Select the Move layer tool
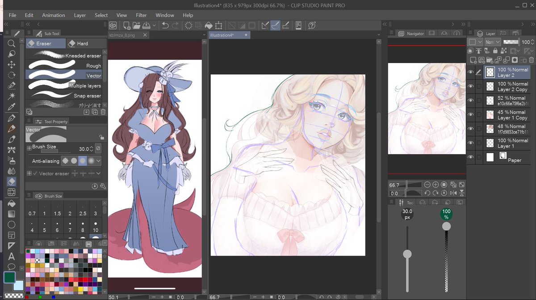 (12, 65)
